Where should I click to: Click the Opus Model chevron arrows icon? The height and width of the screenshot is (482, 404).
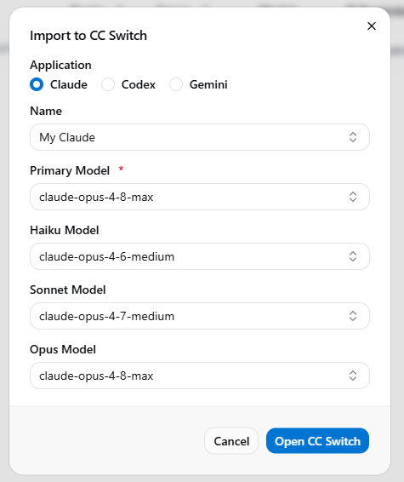click(x=353, y=376)
